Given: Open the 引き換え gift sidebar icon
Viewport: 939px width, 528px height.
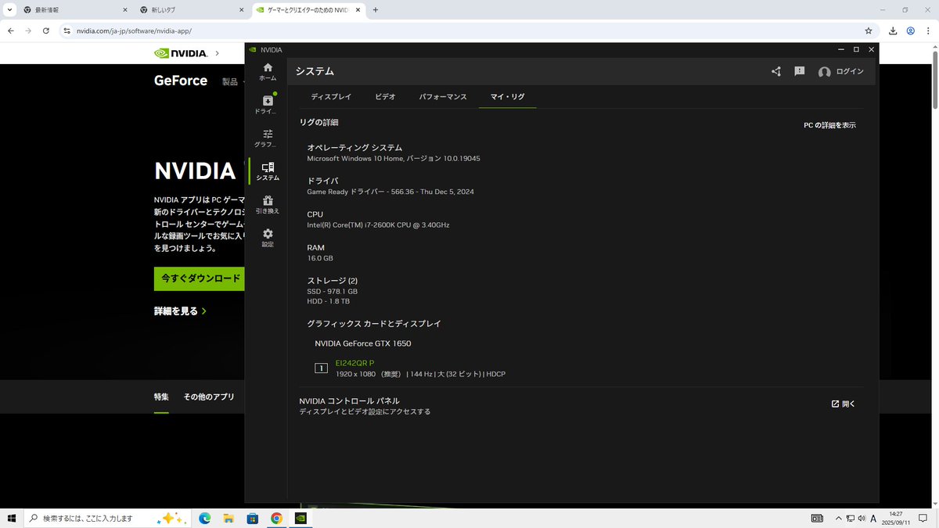Looking at the screenshot, I should (x=268, y=205).
